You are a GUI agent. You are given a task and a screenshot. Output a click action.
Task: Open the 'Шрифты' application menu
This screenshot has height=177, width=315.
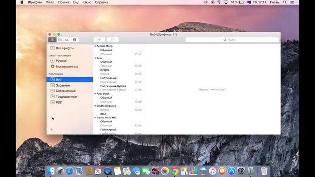pyautogui.click(x=34, y=2)
